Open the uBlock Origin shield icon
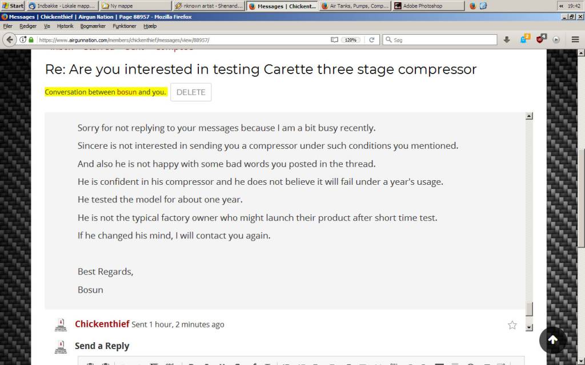The image size is (585, 365). (540, 39)
